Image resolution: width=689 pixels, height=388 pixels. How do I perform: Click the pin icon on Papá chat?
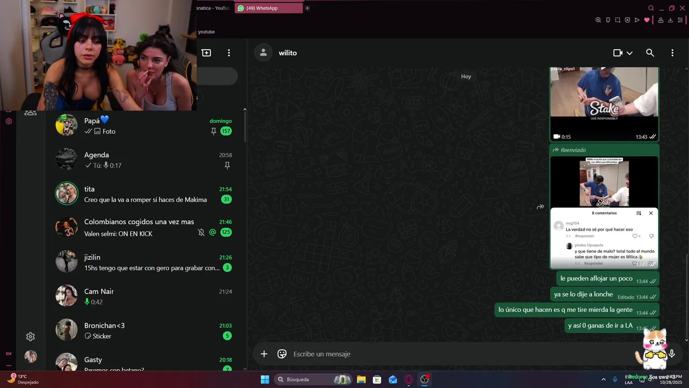coord(214,131)
